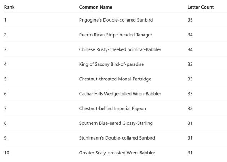Click the Rank column header
This screenshot has height=162, width=227.
(9, 7)
